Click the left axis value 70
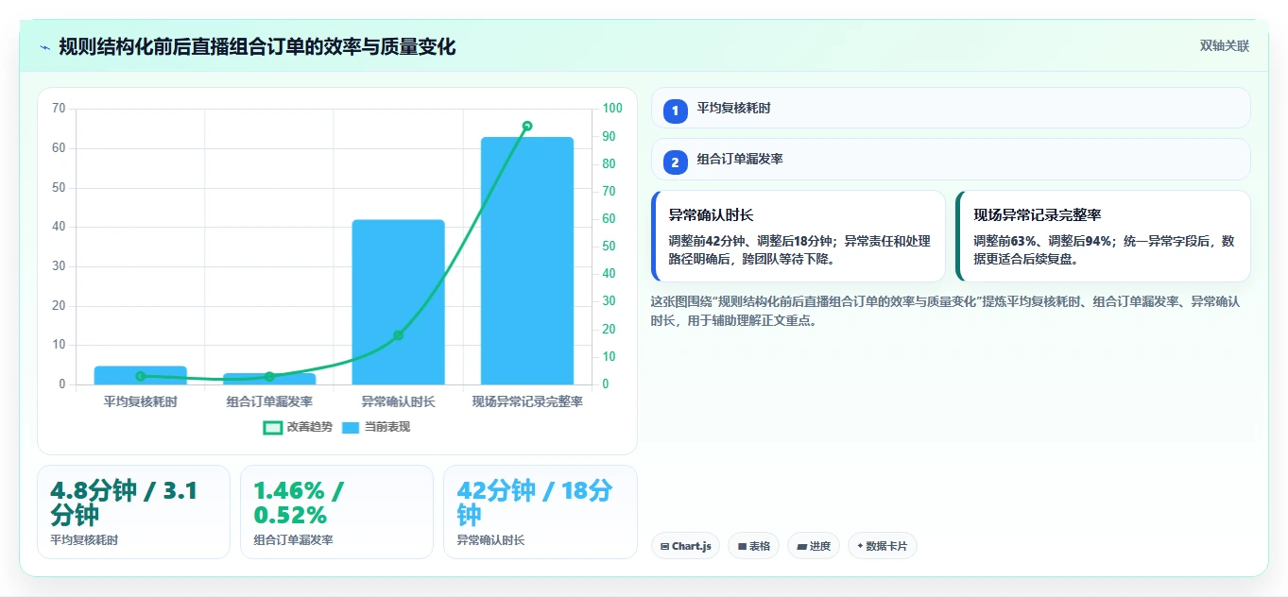 coord(59,109)
